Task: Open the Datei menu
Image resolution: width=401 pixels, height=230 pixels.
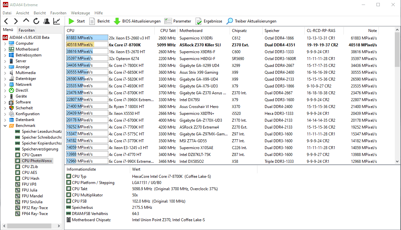Action: [7, 13]
